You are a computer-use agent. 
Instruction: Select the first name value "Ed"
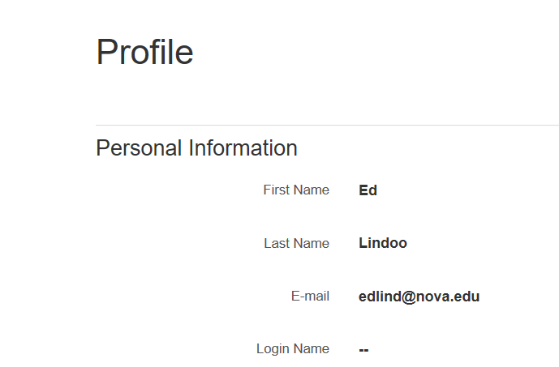[368, 191]
